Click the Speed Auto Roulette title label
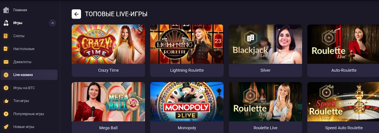The width and height of the screenshot is (379, 133). point(344,128)
